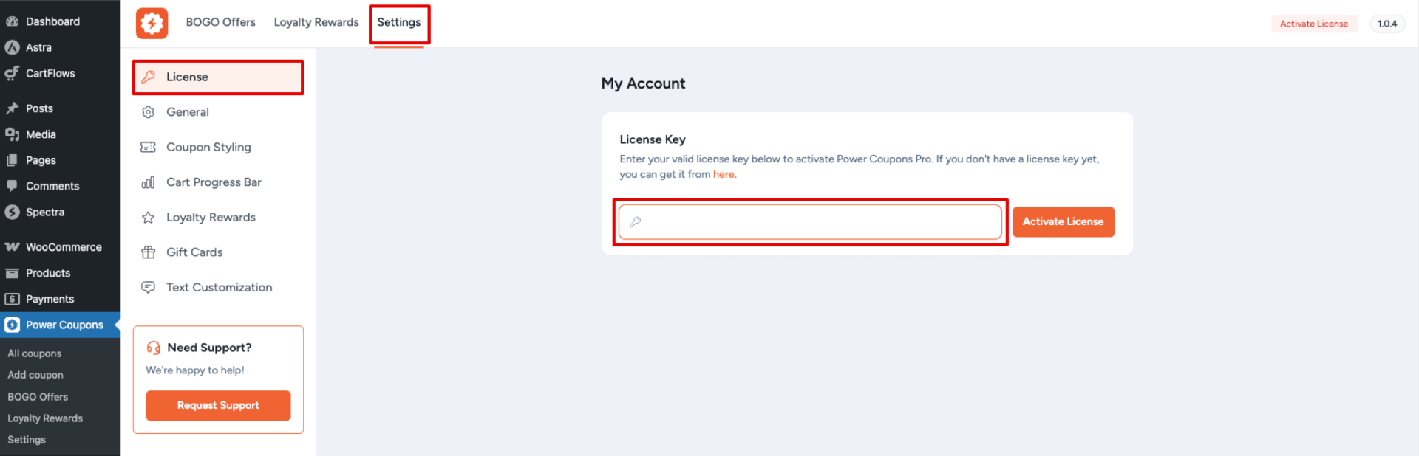Screen dimensions: 1419x456
Task: Click the 1.0.4 version badge
Action: pos(1387,24)
